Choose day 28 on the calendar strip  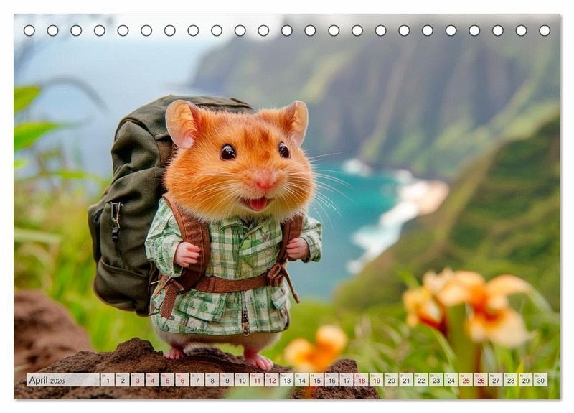pyautogui.click(x=510, y=380)
